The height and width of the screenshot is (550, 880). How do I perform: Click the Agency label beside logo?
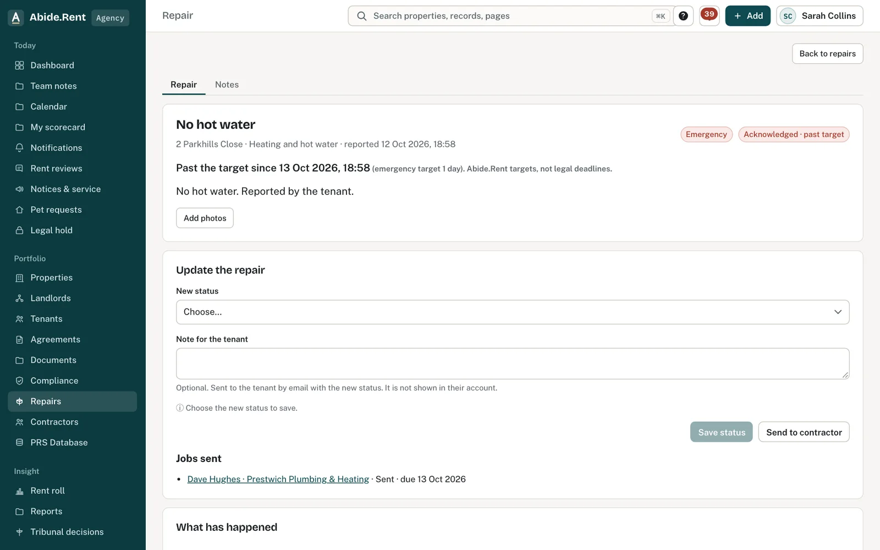point(110,18)
